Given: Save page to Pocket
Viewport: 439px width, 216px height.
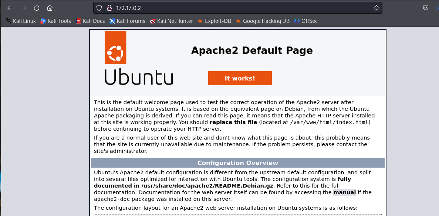Looking at the screenshot, I should (x=426, y=8).
